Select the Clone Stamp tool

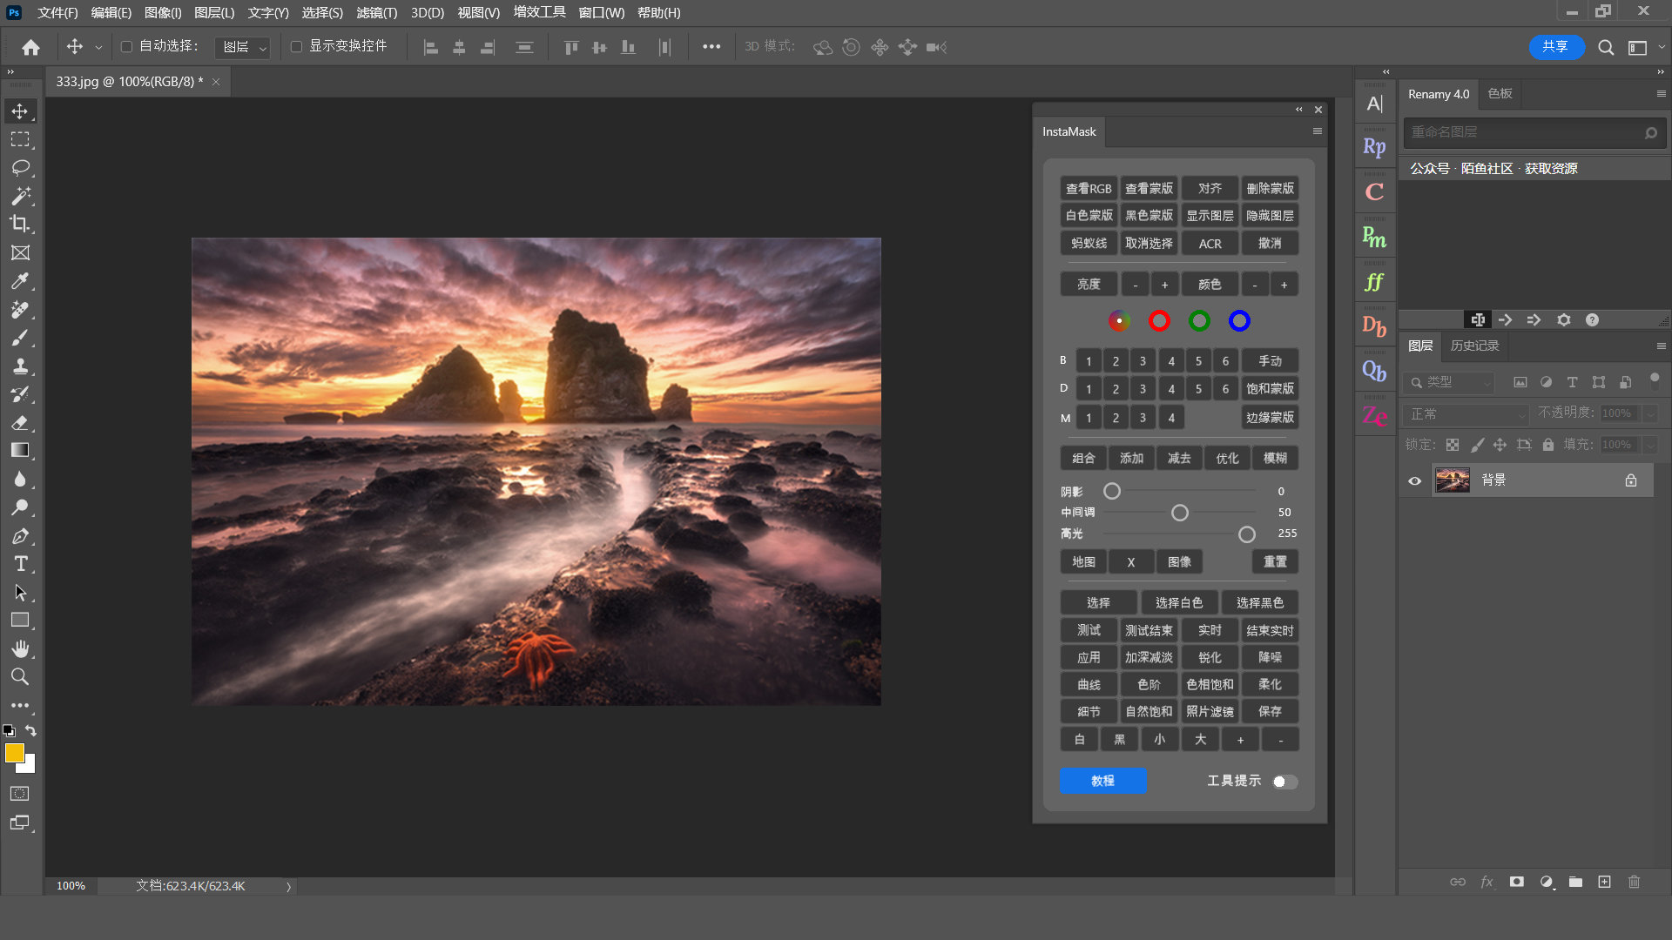tap(20, 366)
